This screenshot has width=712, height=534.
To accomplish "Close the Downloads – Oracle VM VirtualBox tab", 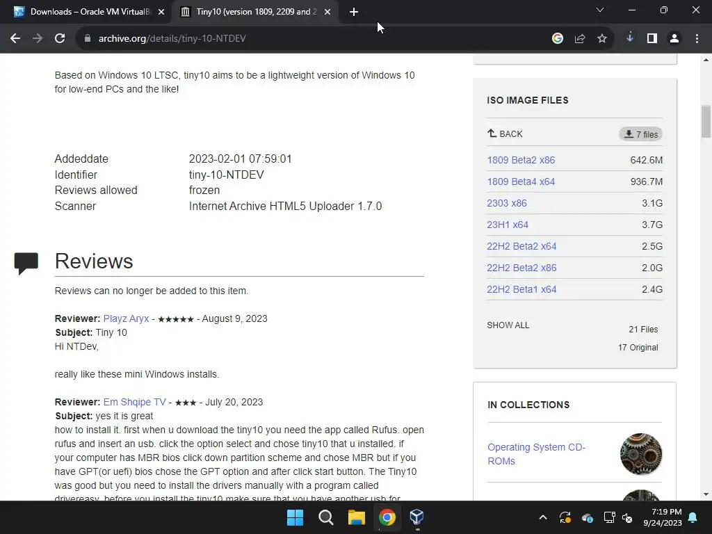I will (x=161, y=12).
